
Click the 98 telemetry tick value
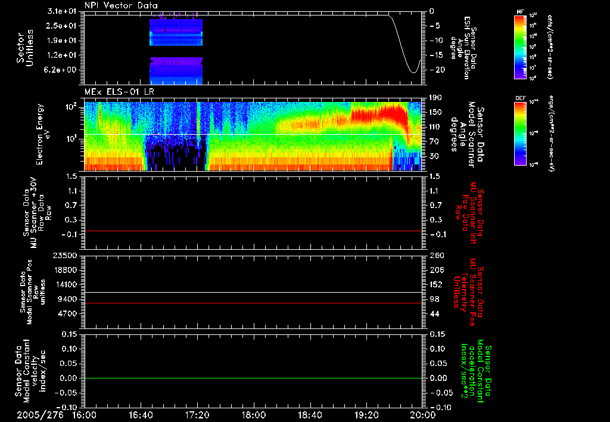point(434,299)
